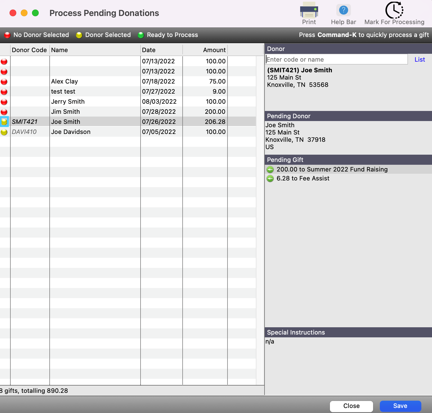The height and width of the screenshot is (413, 432).
Task: Click the Mark For Processing clock icon
Action: [394, 10]
